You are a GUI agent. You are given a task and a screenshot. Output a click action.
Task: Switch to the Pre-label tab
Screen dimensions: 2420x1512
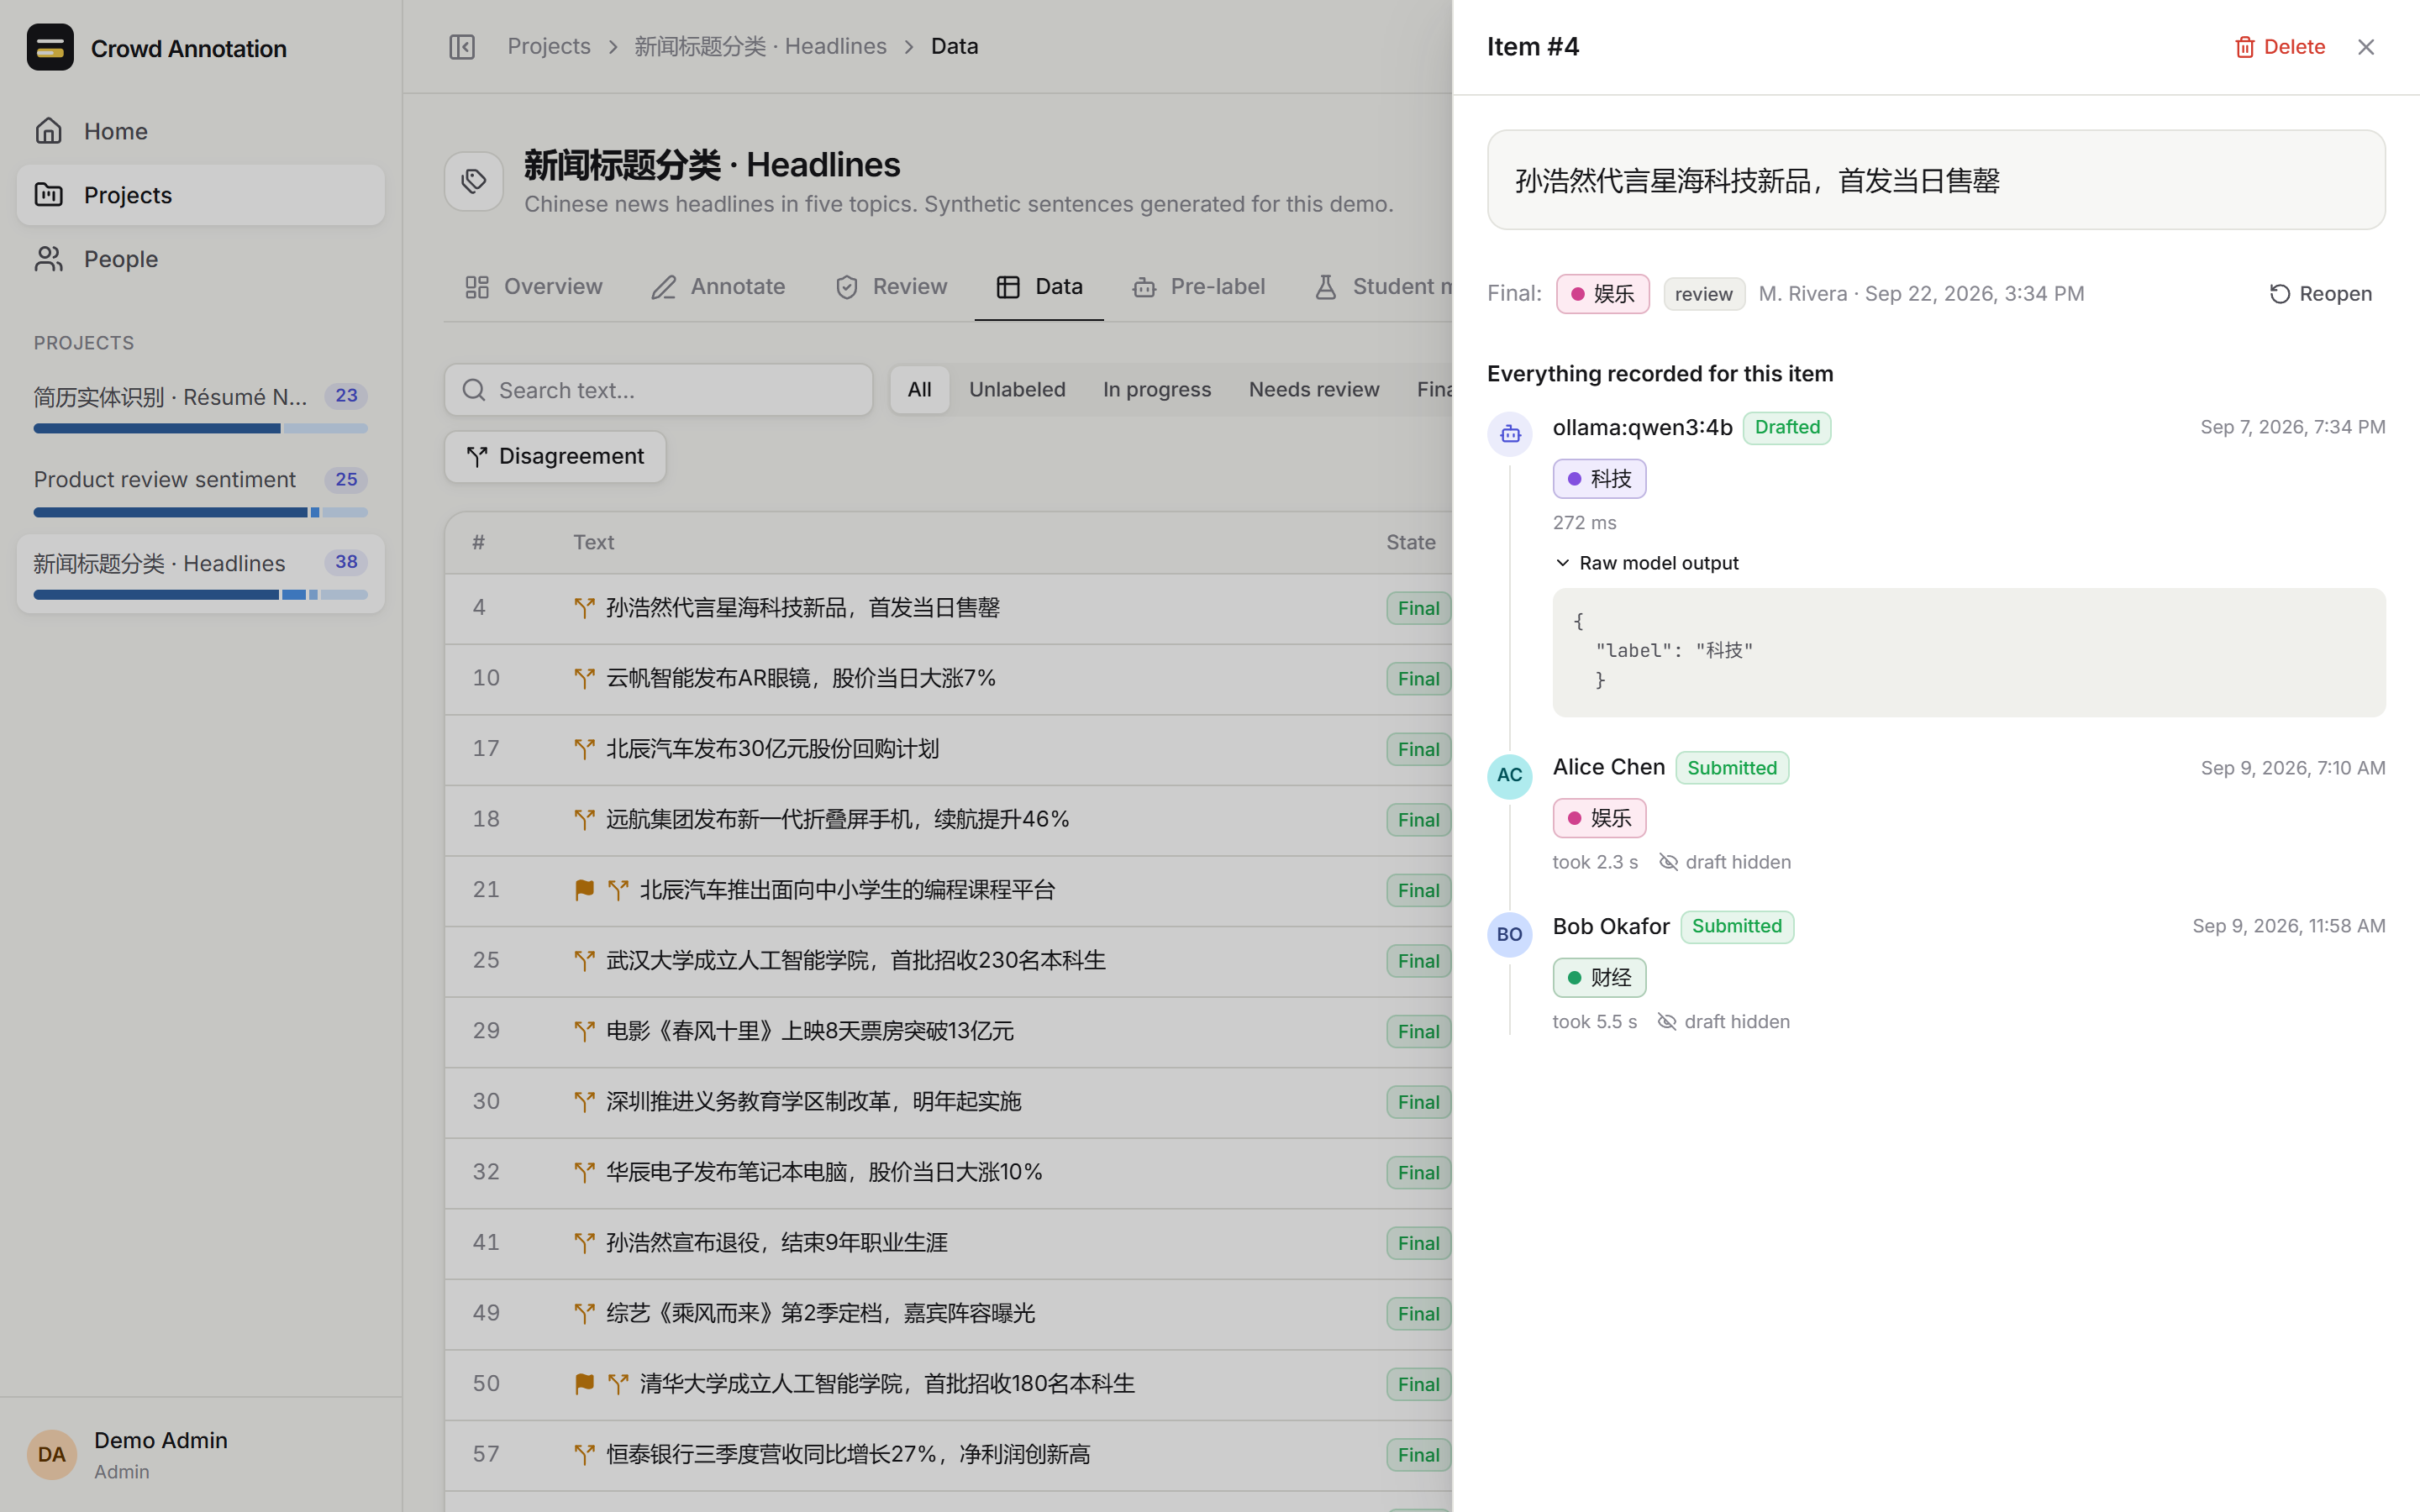[x=1199, y=287]
